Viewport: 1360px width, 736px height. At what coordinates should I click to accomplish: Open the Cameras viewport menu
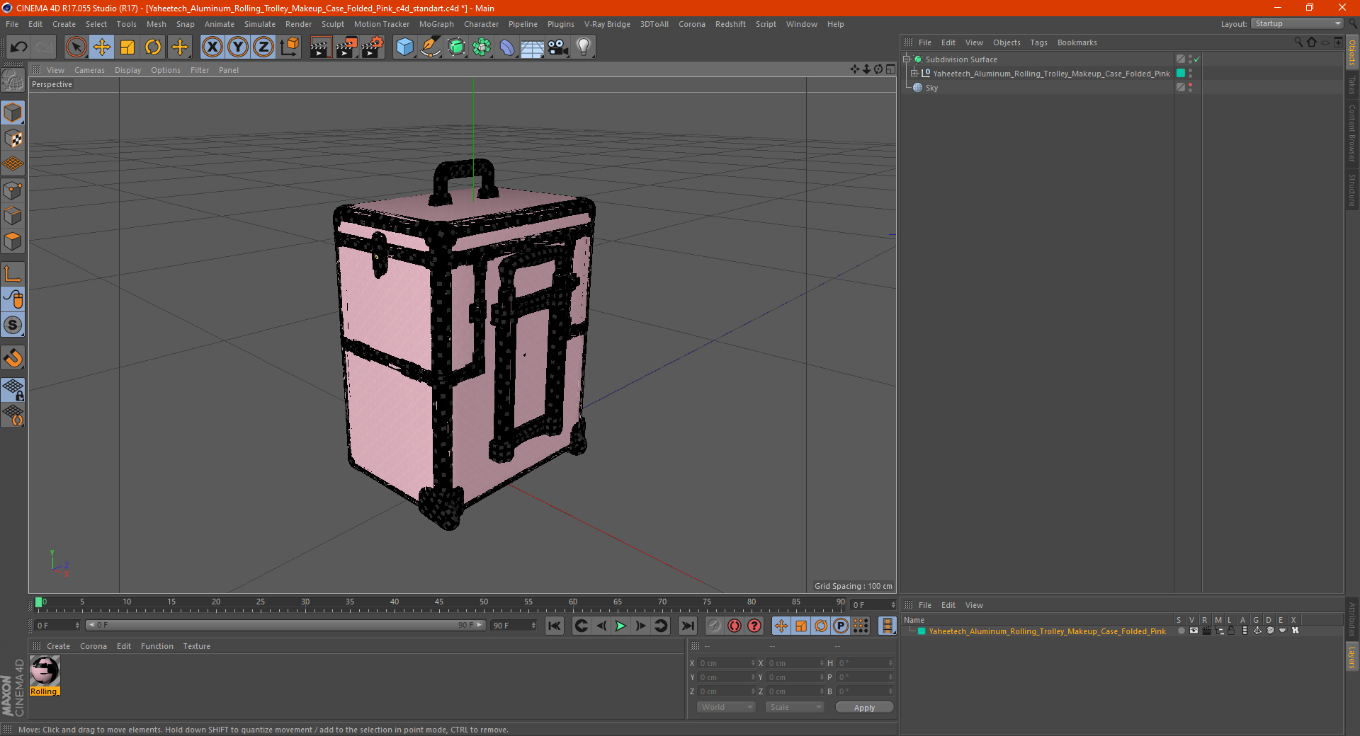(x=89, y=70)
